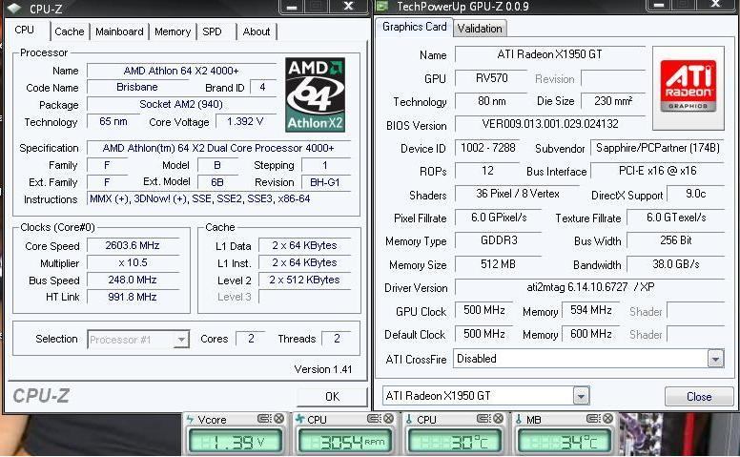
Task: Click the HT Link value '991.8 MHz'
Action: coord(133,297)
